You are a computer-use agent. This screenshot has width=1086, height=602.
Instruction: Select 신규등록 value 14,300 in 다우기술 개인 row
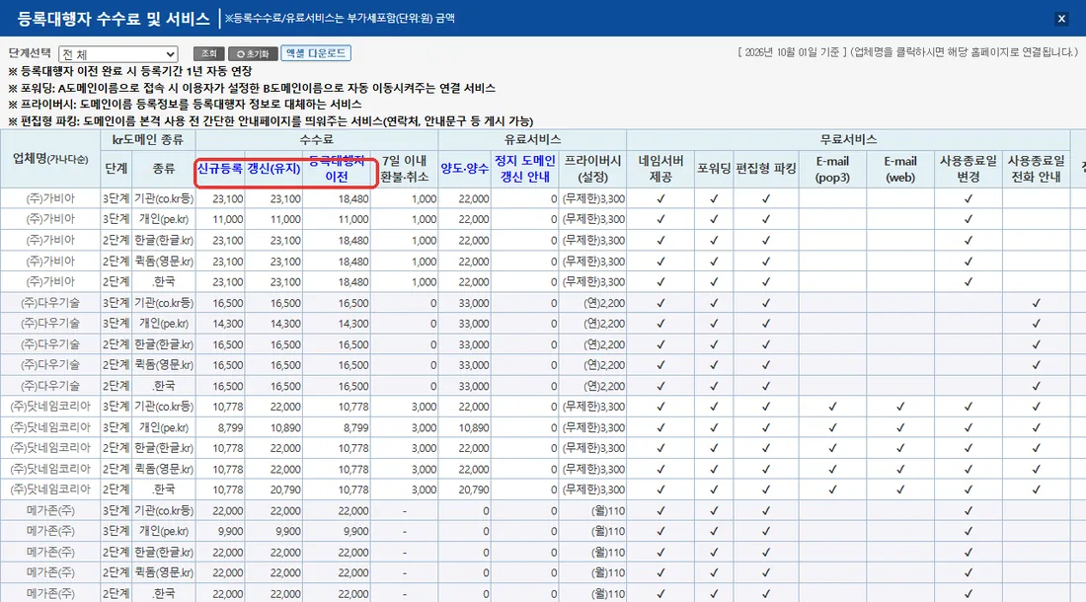[228, 324]
